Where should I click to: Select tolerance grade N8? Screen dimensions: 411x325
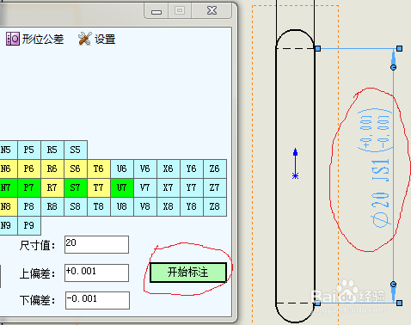[x=8, y=206]
